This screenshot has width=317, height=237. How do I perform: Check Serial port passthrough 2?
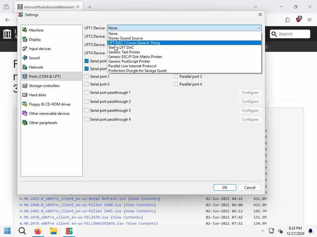tap(87, 101)
